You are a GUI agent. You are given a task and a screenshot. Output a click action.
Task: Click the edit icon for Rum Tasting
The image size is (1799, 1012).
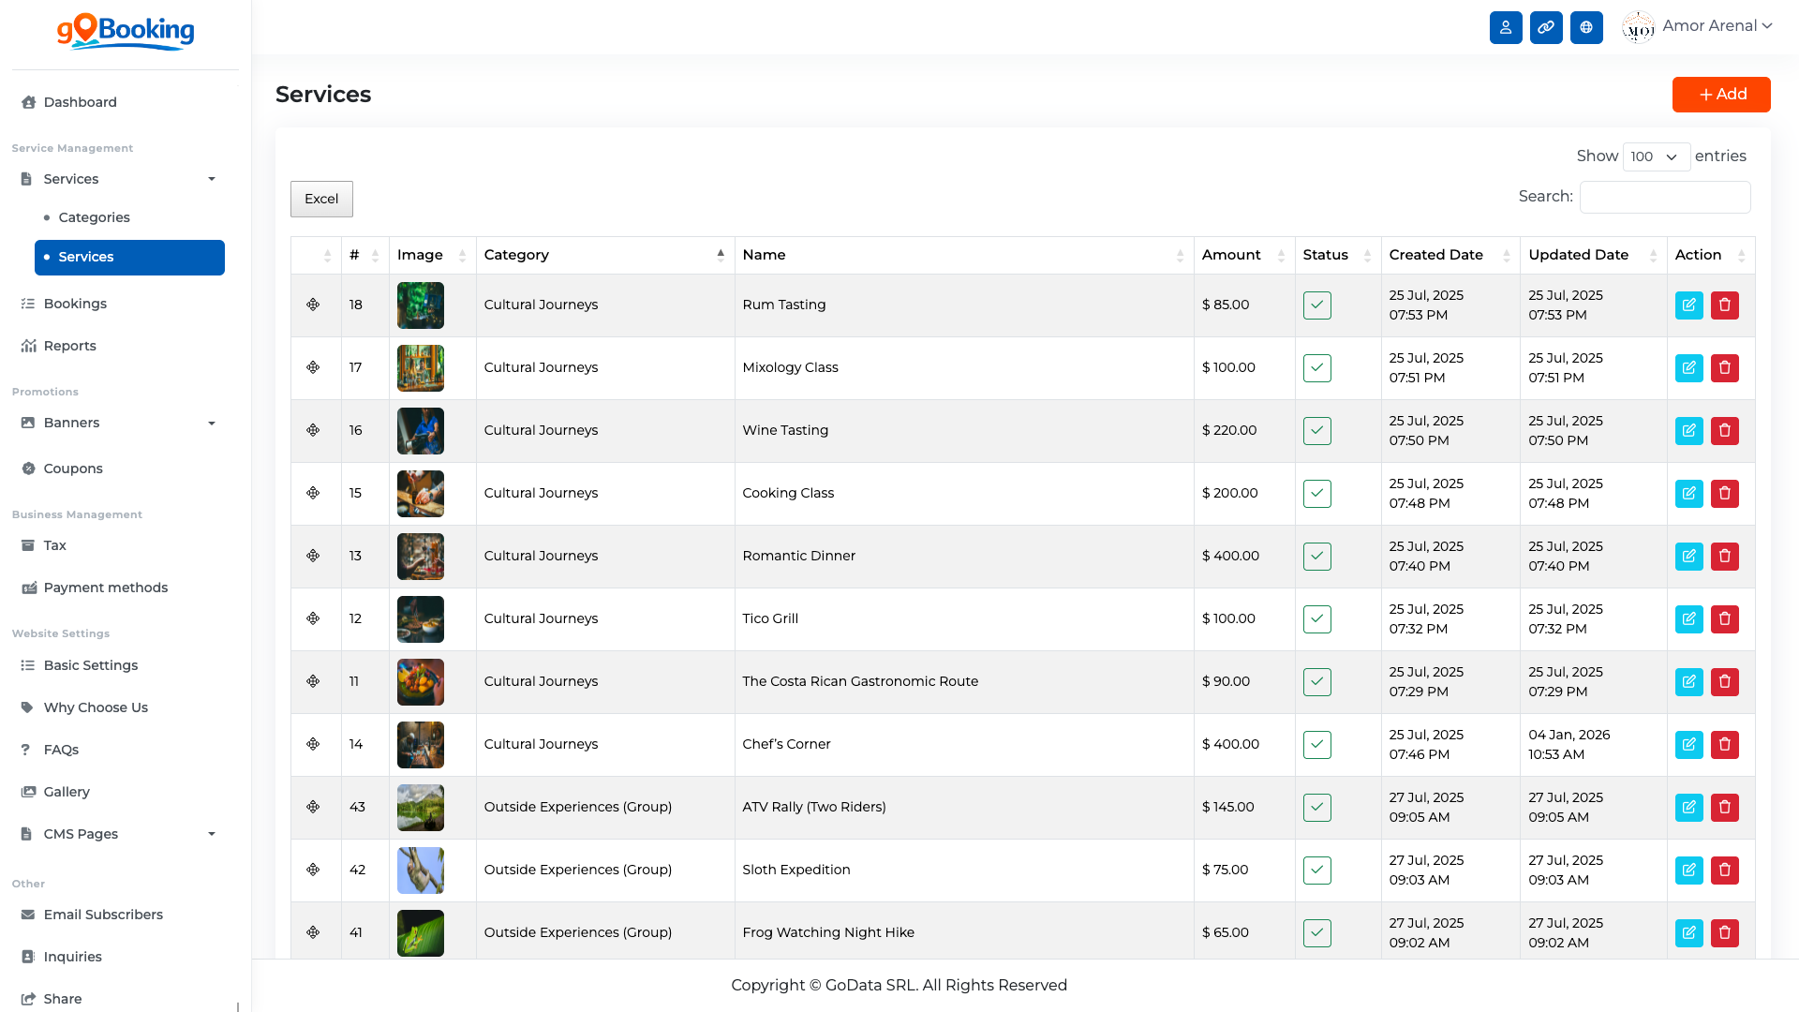pos(1688,305)
